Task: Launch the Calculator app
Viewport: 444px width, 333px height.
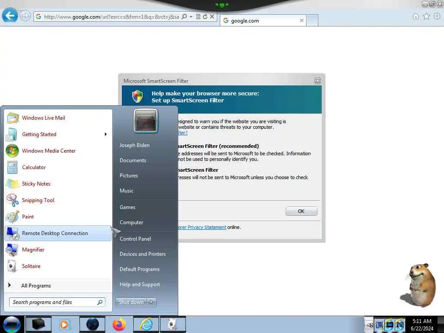Action: point(59,167)
